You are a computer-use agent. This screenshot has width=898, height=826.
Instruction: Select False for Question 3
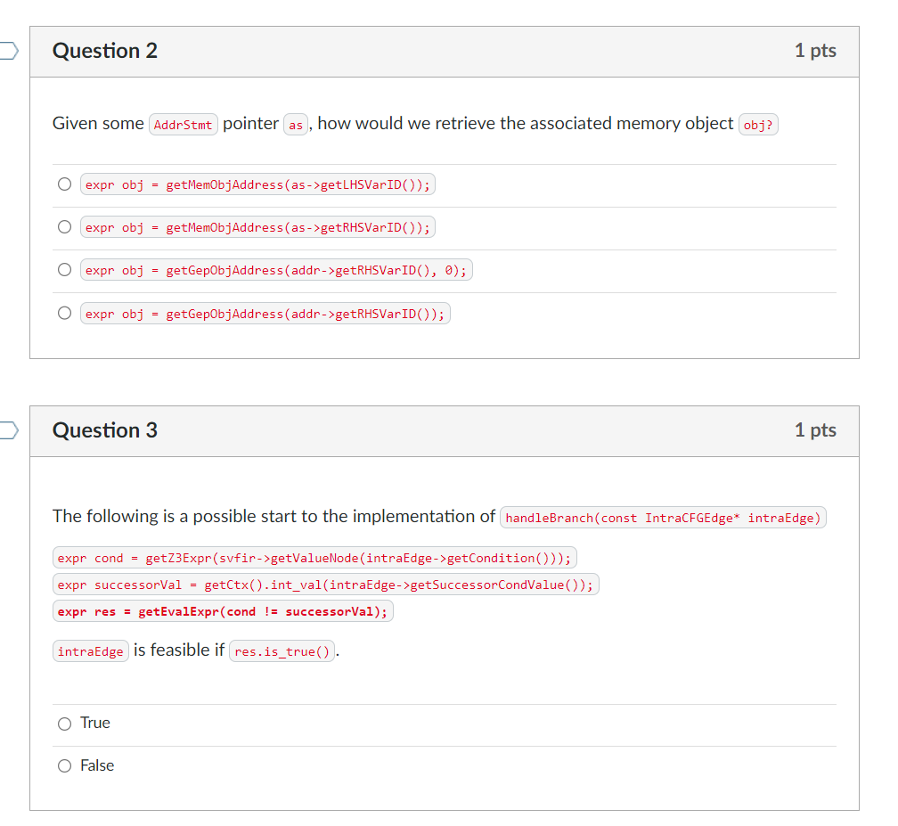coord(65,766)
